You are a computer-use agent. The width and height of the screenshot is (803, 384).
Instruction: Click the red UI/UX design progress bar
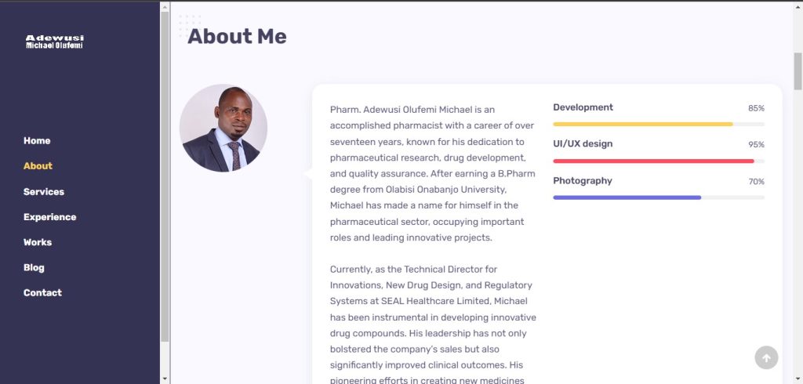click(653, 161)
